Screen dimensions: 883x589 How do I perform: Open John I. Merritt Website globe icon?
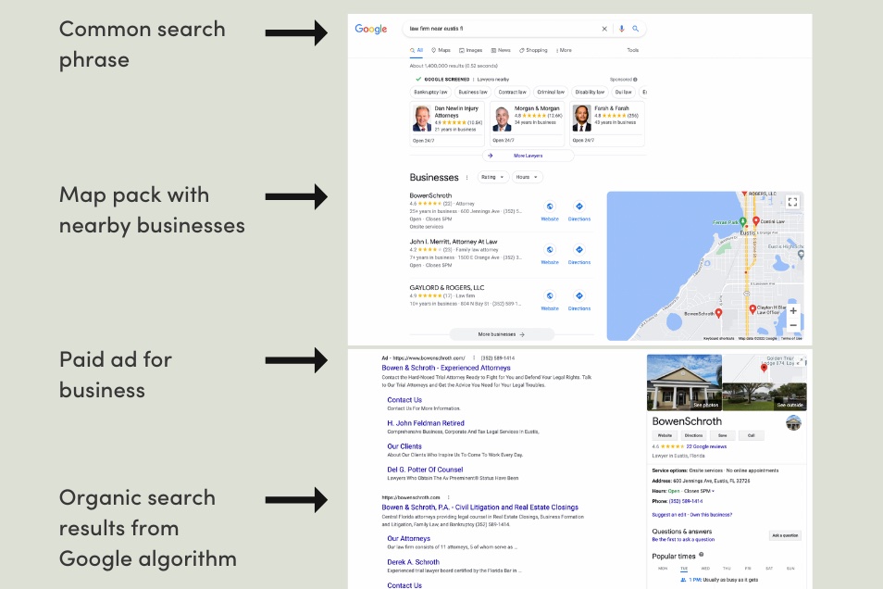[x=550, y=250]
